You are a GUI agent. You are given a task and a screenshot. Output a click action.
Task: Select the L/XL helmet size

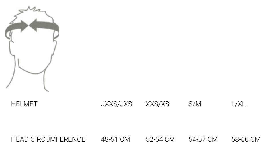pos(238,104)
